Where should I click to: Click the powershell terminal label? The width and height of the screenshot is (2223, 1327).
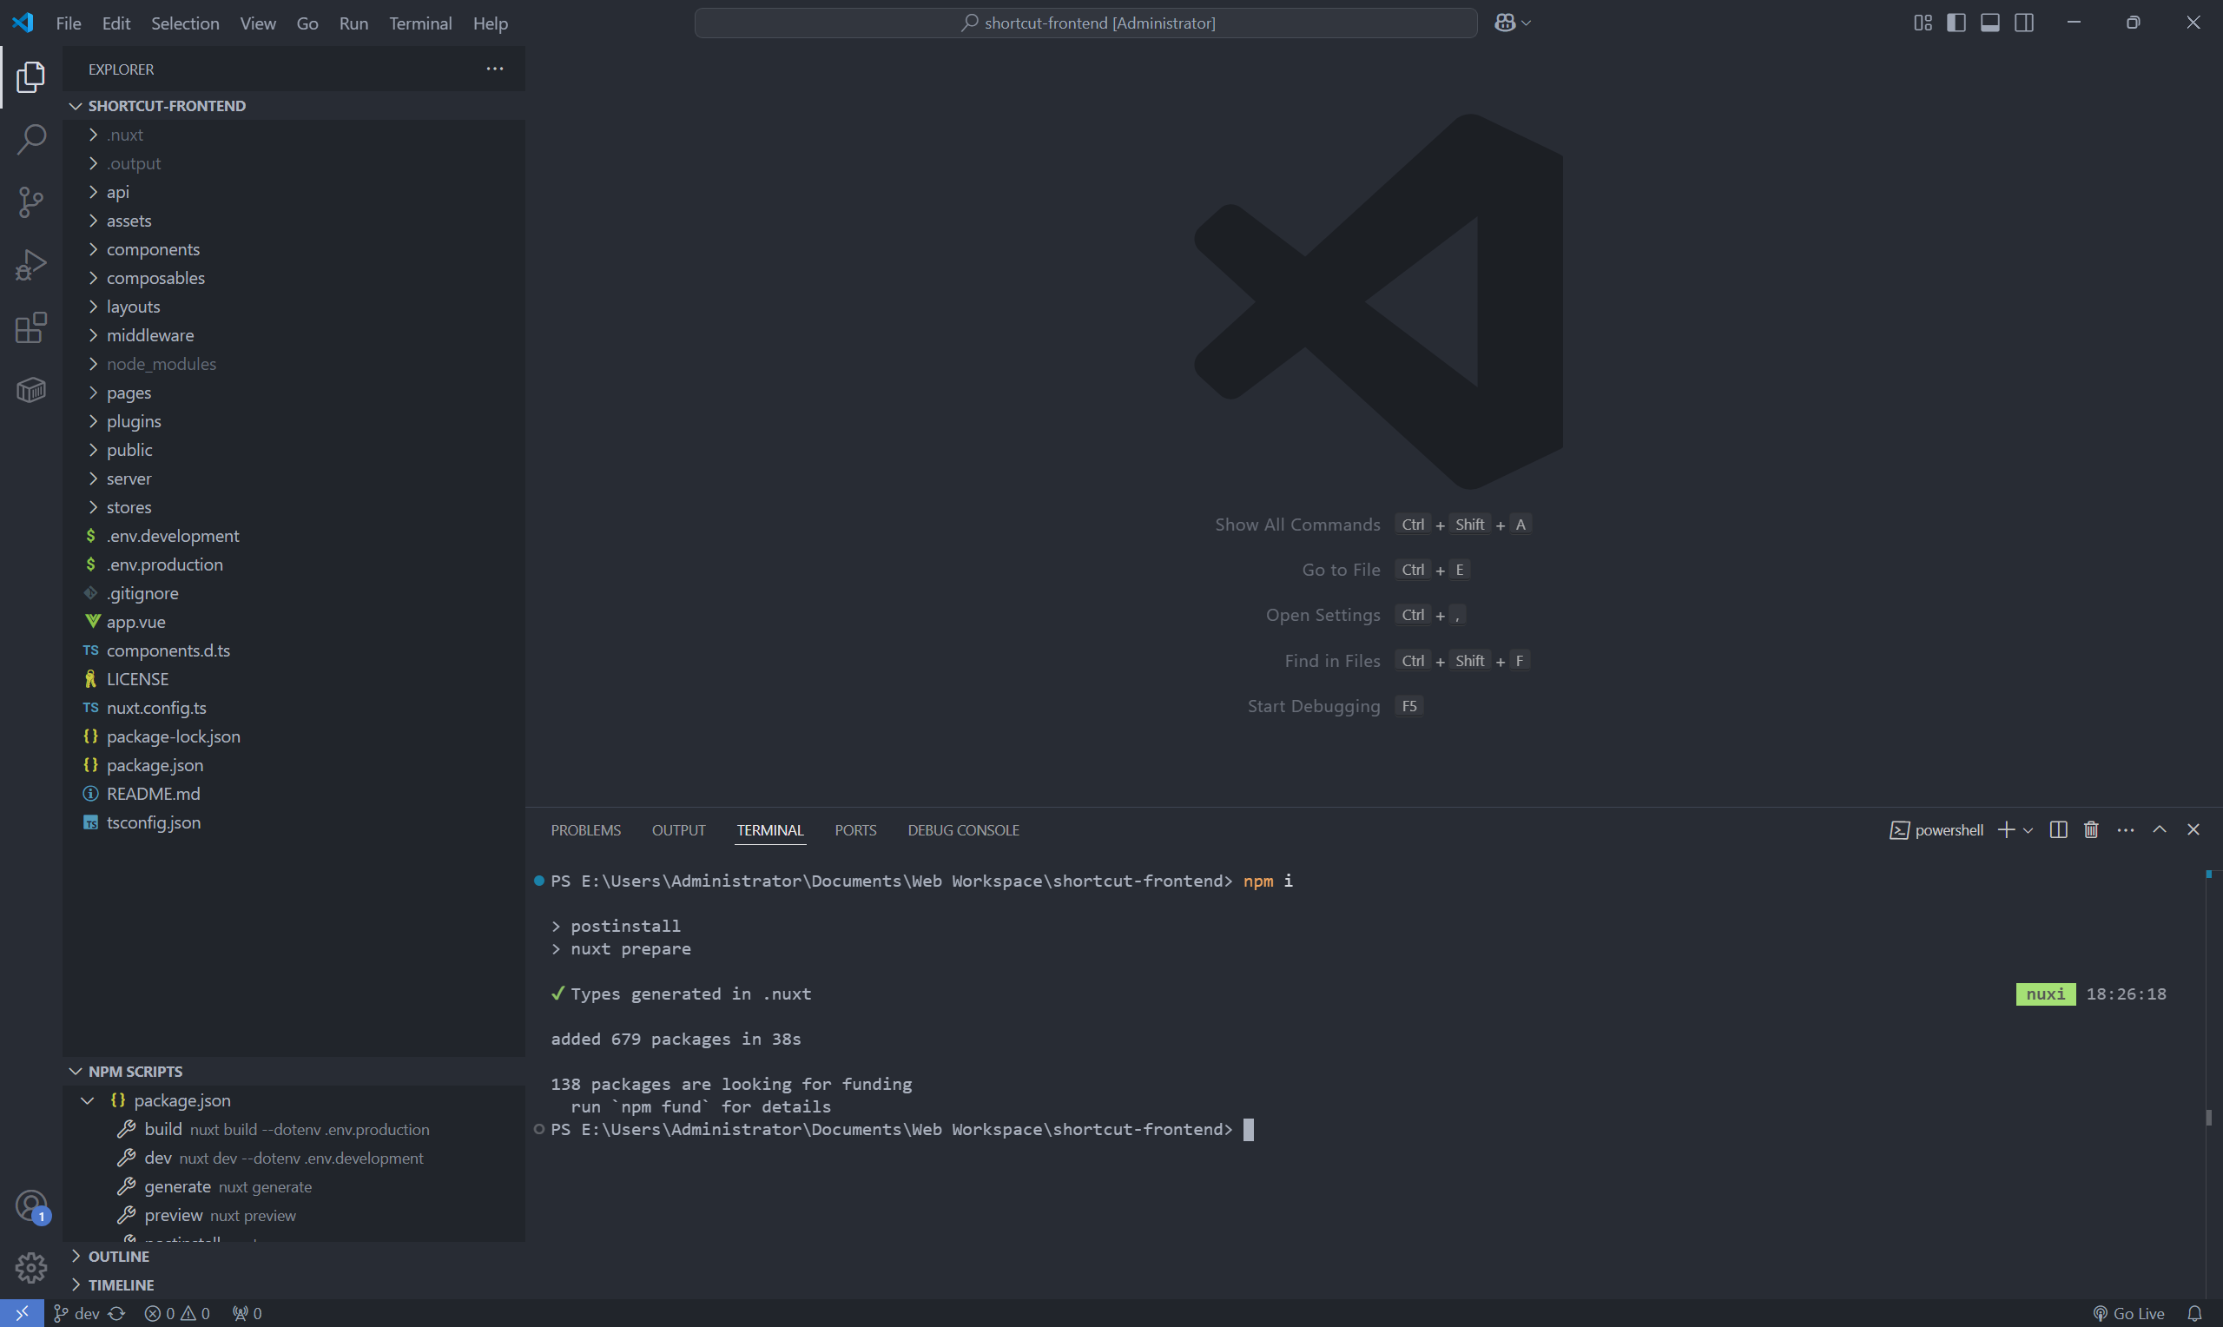(x=1936, y=831)
